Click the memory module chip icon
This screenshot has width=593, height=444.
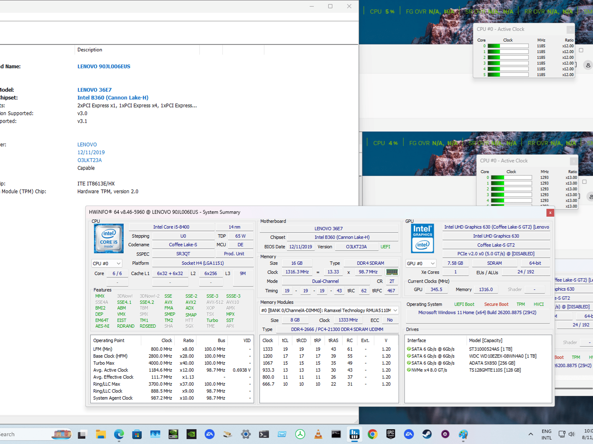coord(392,272)
